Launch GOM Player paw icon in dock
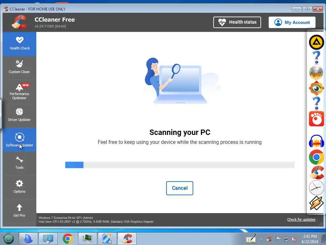326x245 pixels. coord(316,119)
